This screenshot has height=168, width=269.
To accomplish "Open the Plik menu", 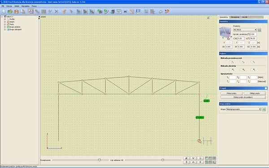I will click(3, 6).
